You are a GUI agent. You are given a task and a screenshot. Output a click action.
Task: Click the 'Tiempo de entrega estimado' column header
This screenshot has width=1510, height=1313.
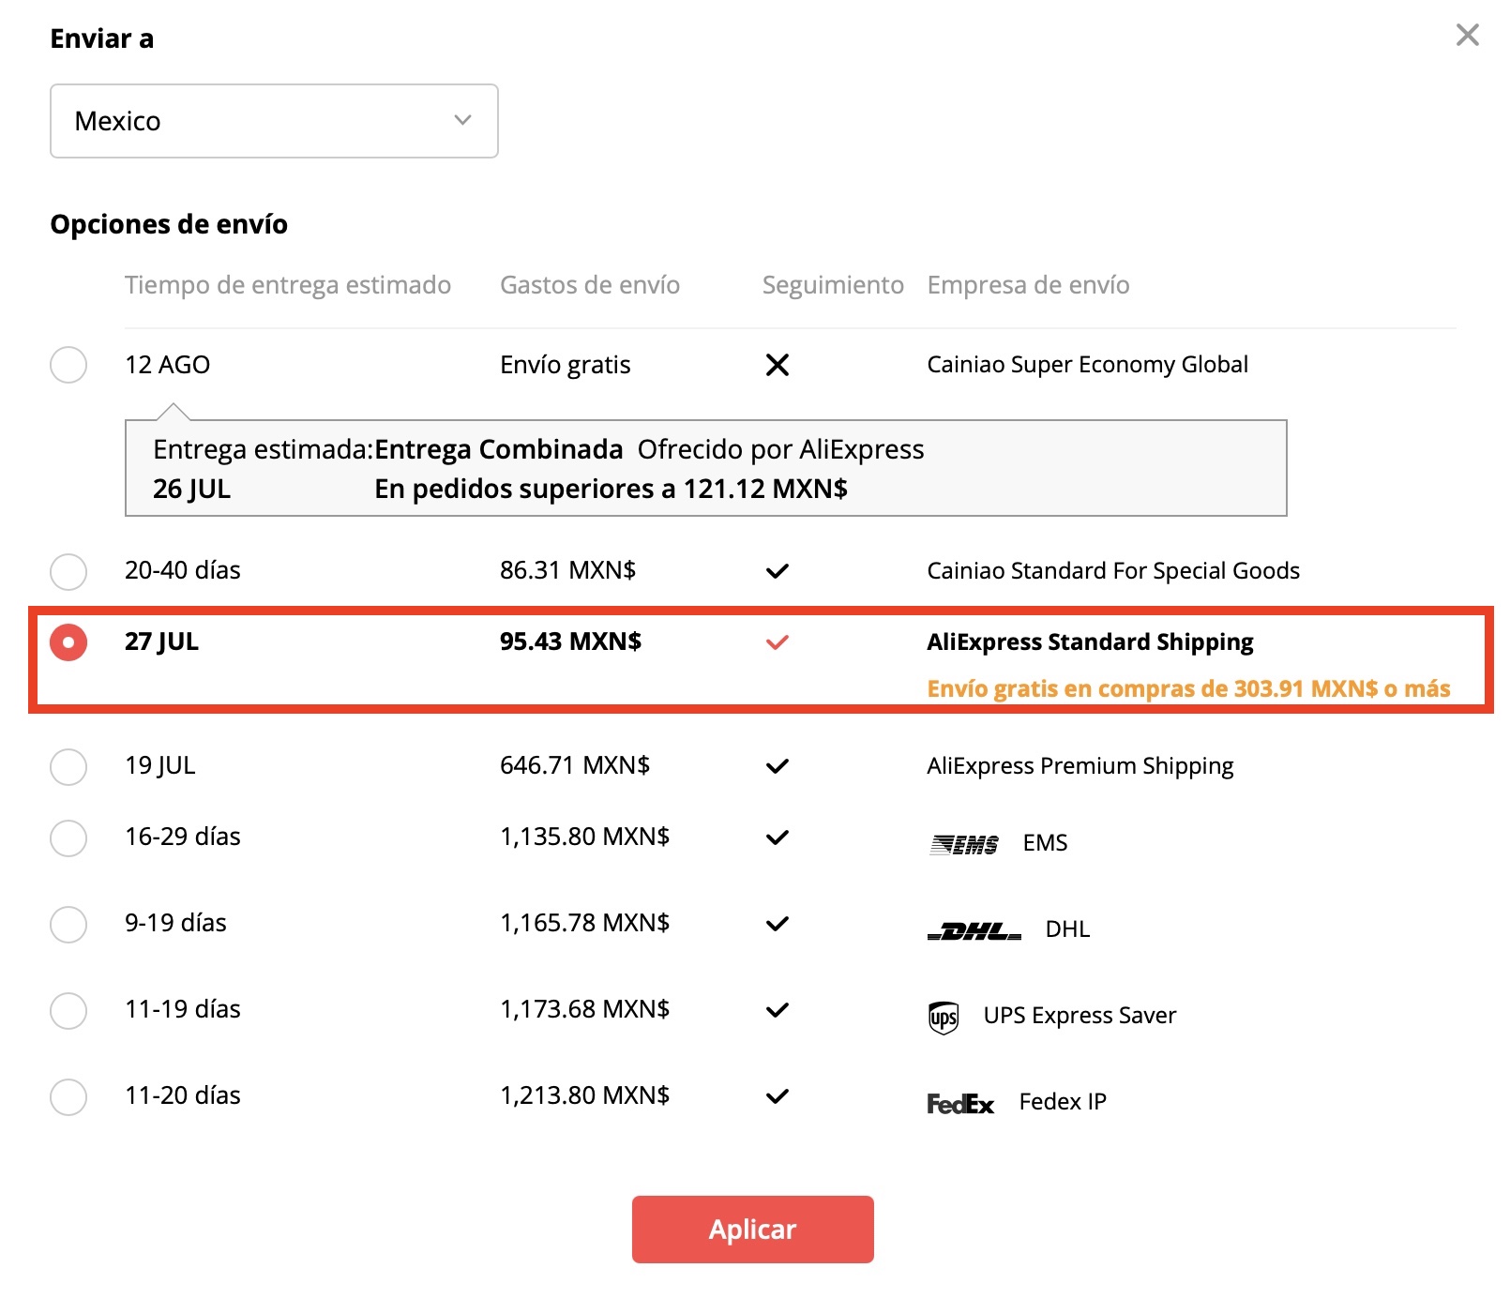288,285
